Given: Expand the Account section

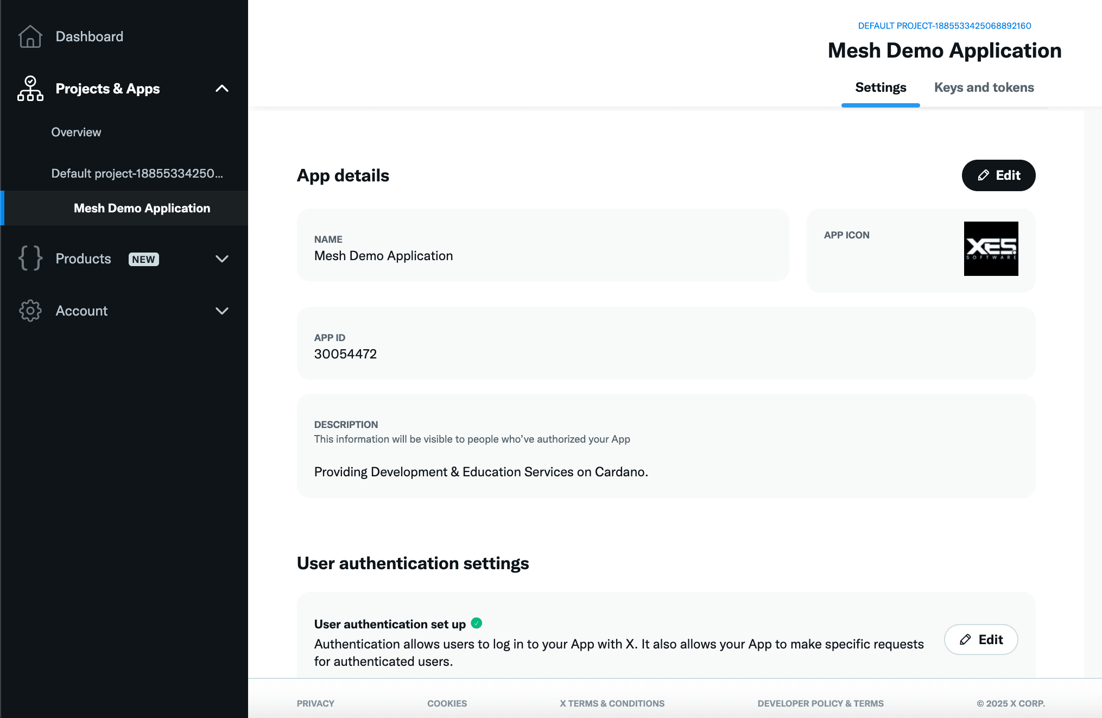Looking at the screenshot, I should click(222, 311).
